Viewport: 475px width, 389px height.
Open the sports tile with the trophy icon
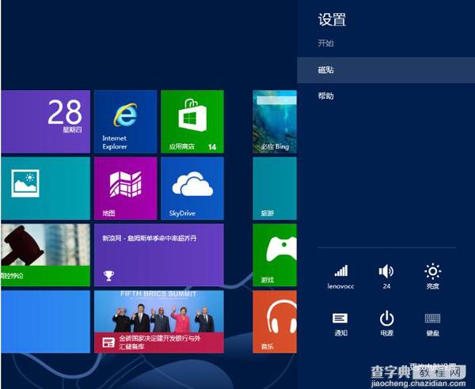pos(159,255)
